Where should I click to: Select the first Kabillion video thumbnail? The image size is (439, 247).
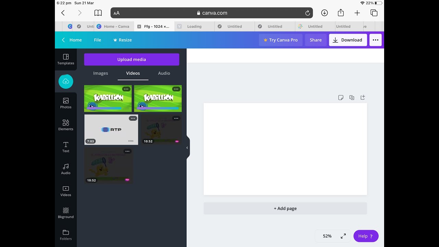(x=108, y=98)
